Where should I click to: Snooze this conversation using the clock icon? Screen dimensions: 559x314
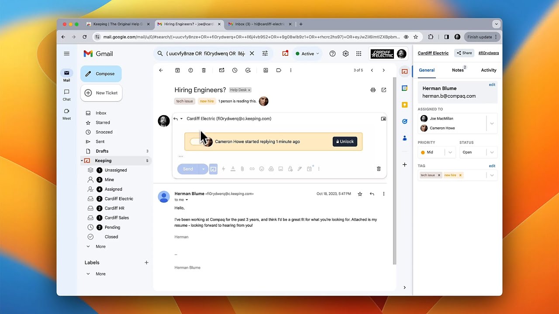pyautogui.click(x=235, y=70)
